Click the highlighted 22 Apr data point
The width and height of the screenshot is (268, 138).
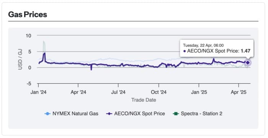click(248, 63)
